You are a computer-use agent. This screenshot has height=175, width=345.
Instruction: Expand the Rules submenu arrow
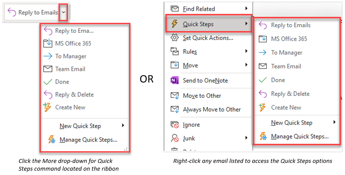tap(246, 51)
